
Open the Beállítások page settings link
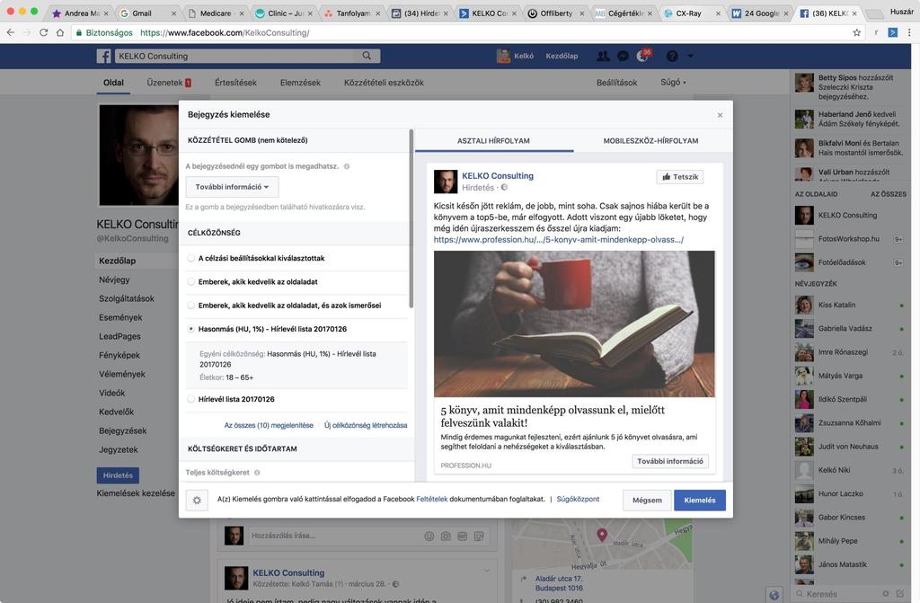pos(616,83)
